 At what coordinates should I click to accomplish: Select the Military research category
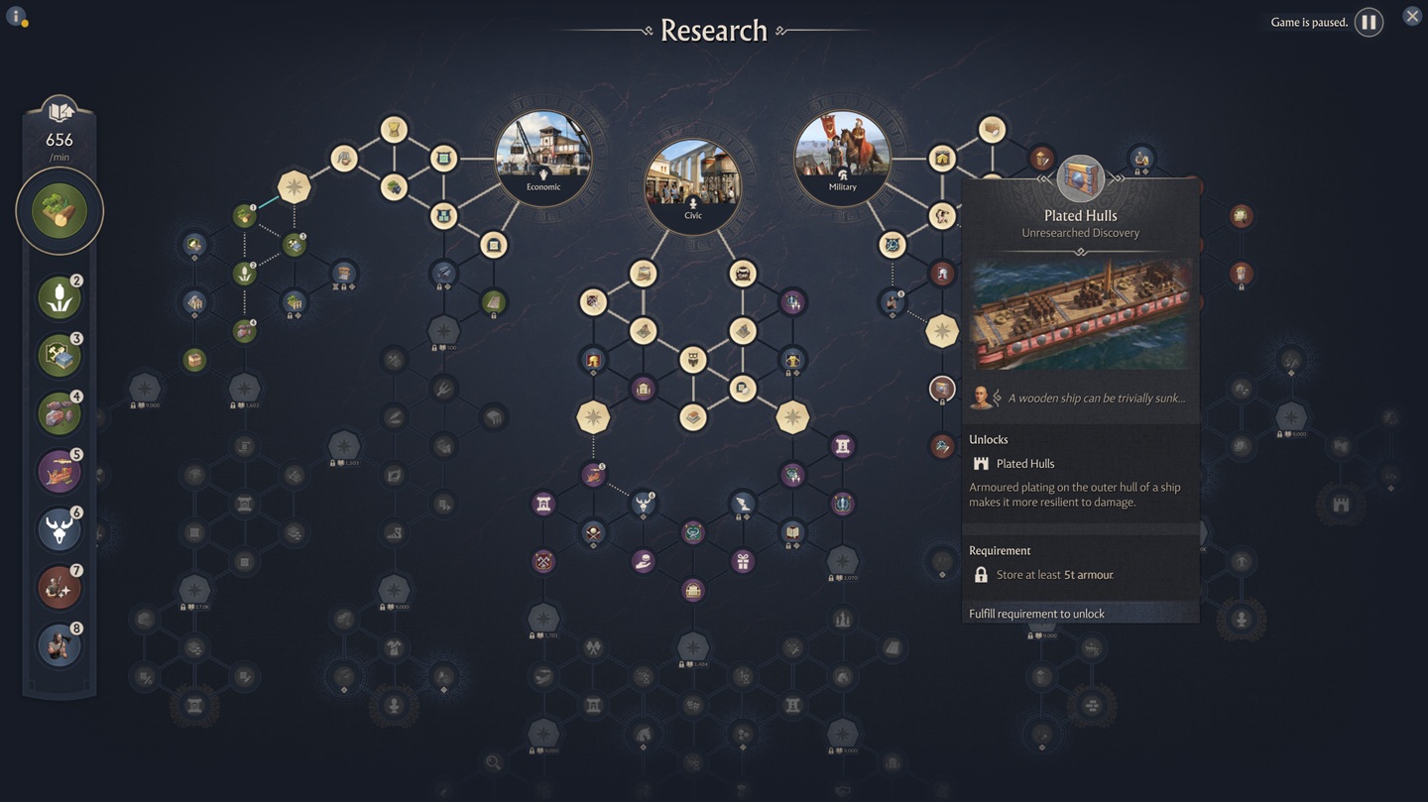(842, 159)
